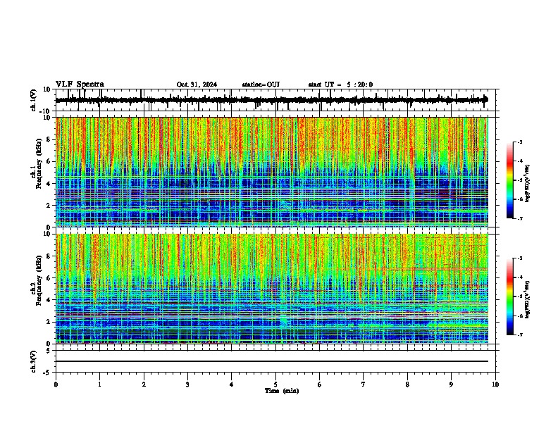Click the "ch.1(V)" waveform axis label
Image resolution: width=558 pixels, height=431 pixels.
click(34, 100)
